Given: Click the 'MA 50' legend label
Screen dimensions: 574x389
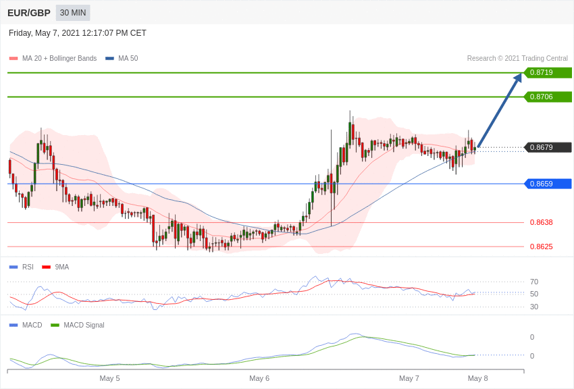Looking at the screenshot, I should [x=128, y=58].
